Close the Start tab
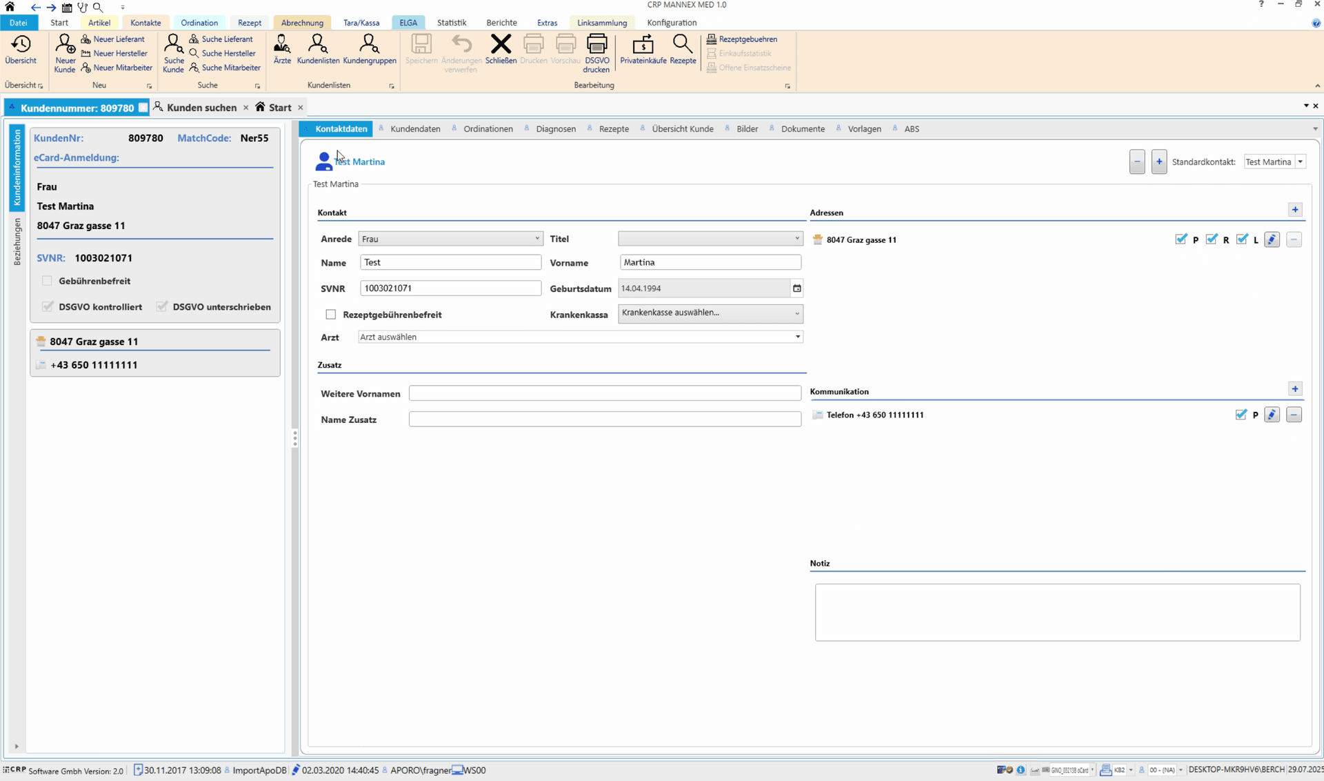Screen dimensions: 1324x781 click(x=300, y=108)
